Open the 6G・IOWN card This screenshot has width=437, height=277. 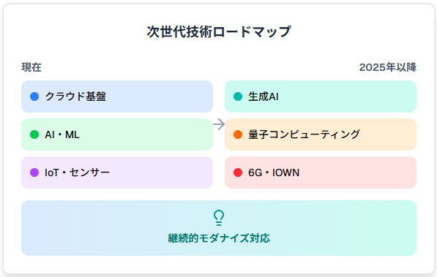[x=321, y=172]
